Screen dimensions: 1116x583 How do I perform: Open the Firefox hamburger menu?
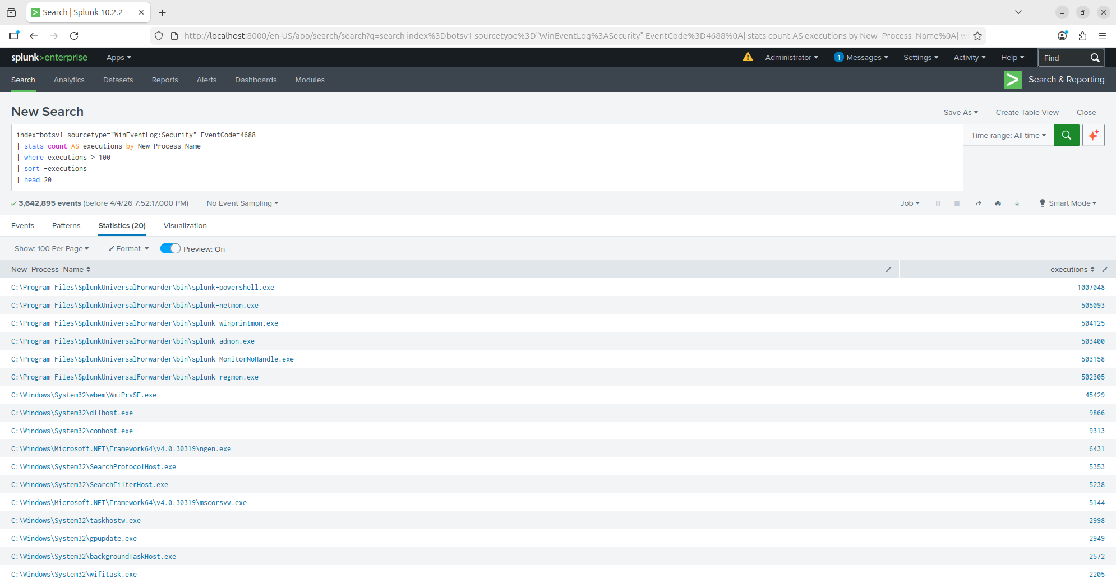click(x=1103, y=36)
